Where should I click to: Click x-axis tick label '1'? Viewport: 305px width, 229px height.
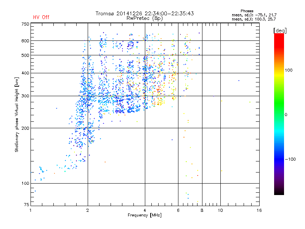(x=30, y=210)
